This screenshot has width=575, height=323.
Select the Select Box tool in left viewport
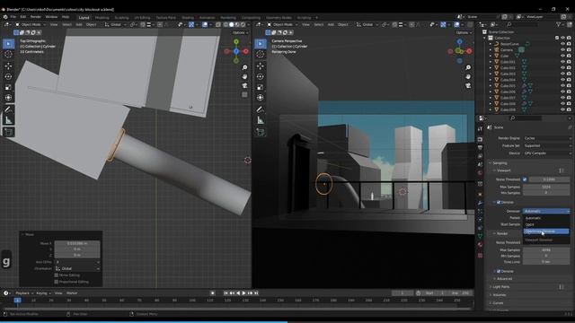click(x=8, y=44)
